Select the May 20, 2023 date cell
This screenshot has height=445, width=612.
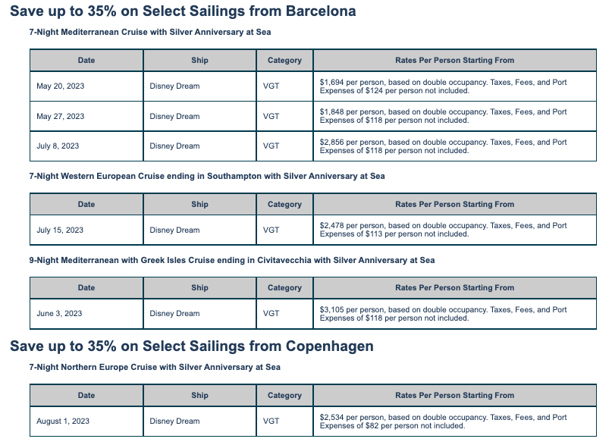click(61, 86)
